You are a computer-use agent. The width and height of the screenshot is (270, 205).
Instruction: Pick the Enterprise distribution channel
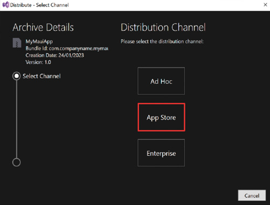tap(161, 153)
